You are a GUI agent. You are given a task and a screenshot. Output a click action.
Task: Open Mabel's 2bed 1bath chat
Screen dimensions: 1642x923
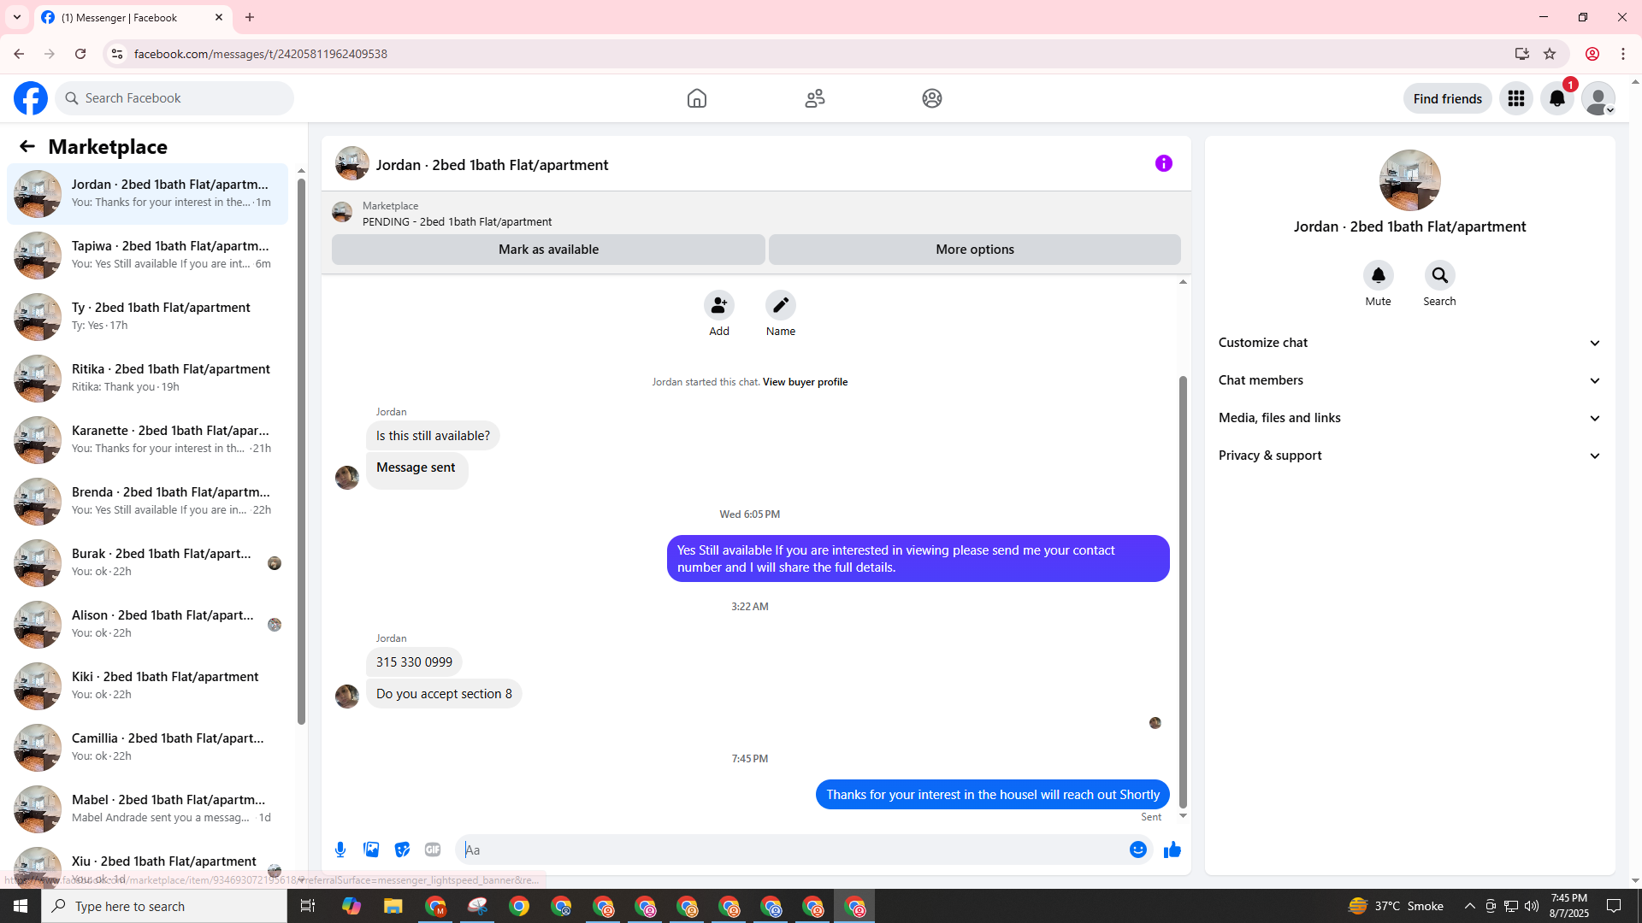click(147, 809)
